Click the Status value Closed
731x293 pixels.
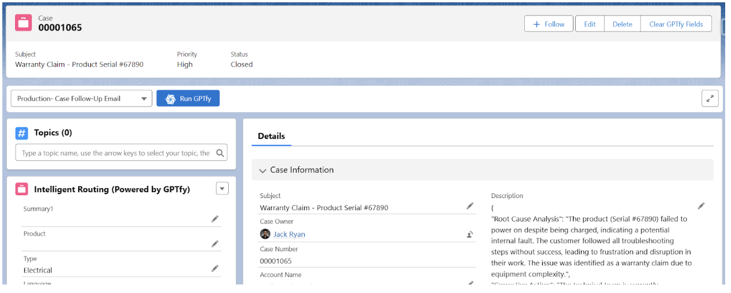[242, 64]
